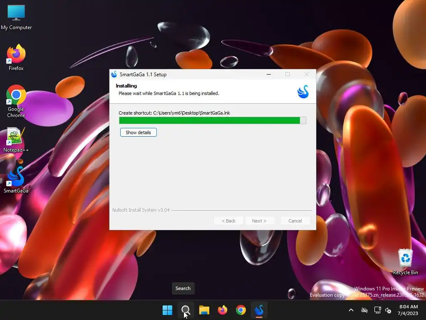
Task: Click the 'Create shortcut' status text
Action: pyautogui.click(x=174, y=113)
